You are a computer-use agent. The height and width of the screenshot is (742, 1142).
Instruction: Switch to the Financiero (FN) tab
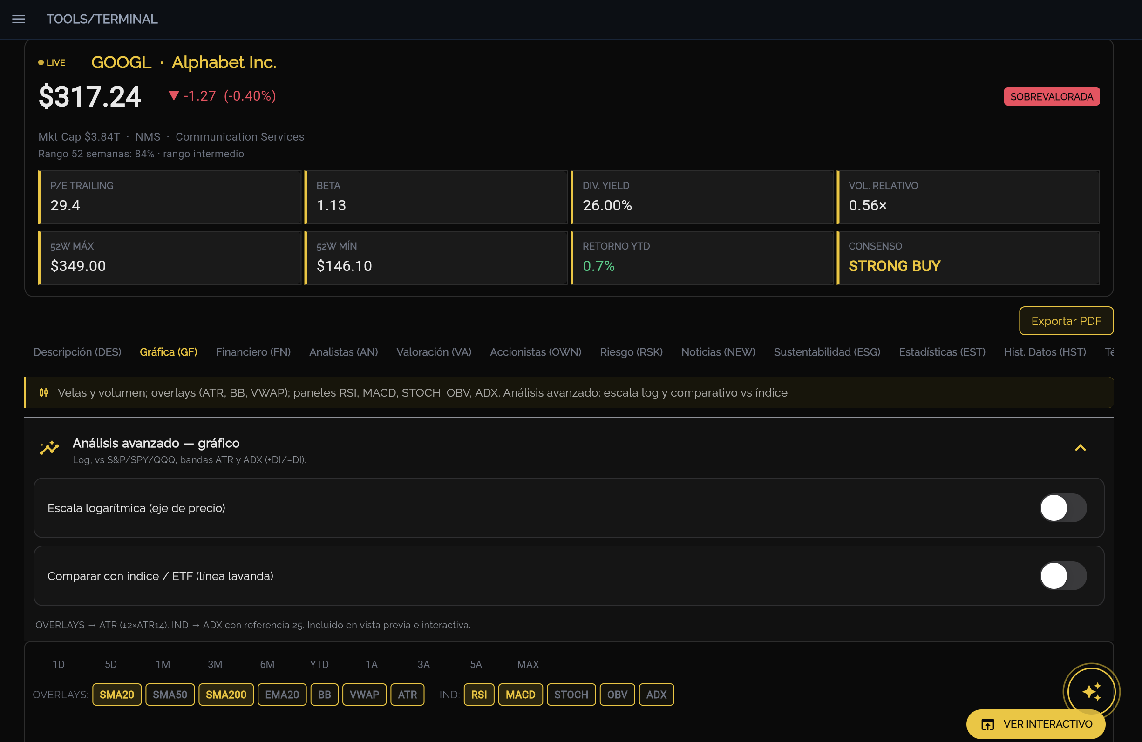point(253,352)
